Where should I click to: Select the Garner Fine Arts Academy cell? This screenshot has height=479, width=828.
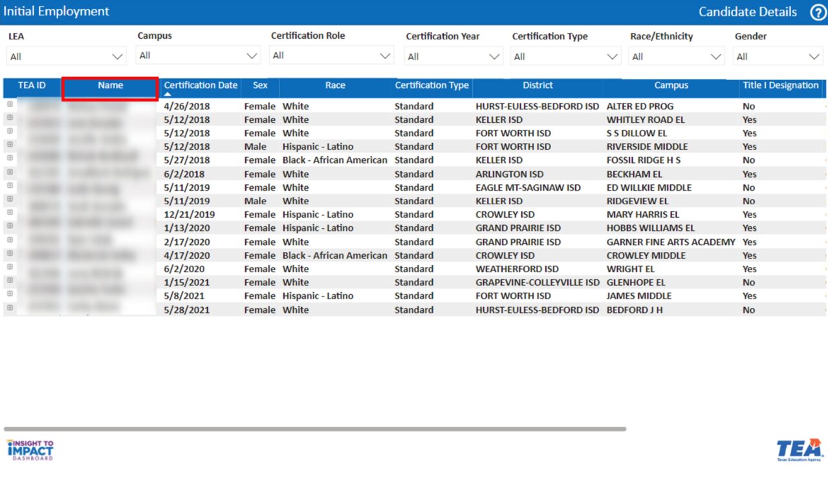pos(670,242)
